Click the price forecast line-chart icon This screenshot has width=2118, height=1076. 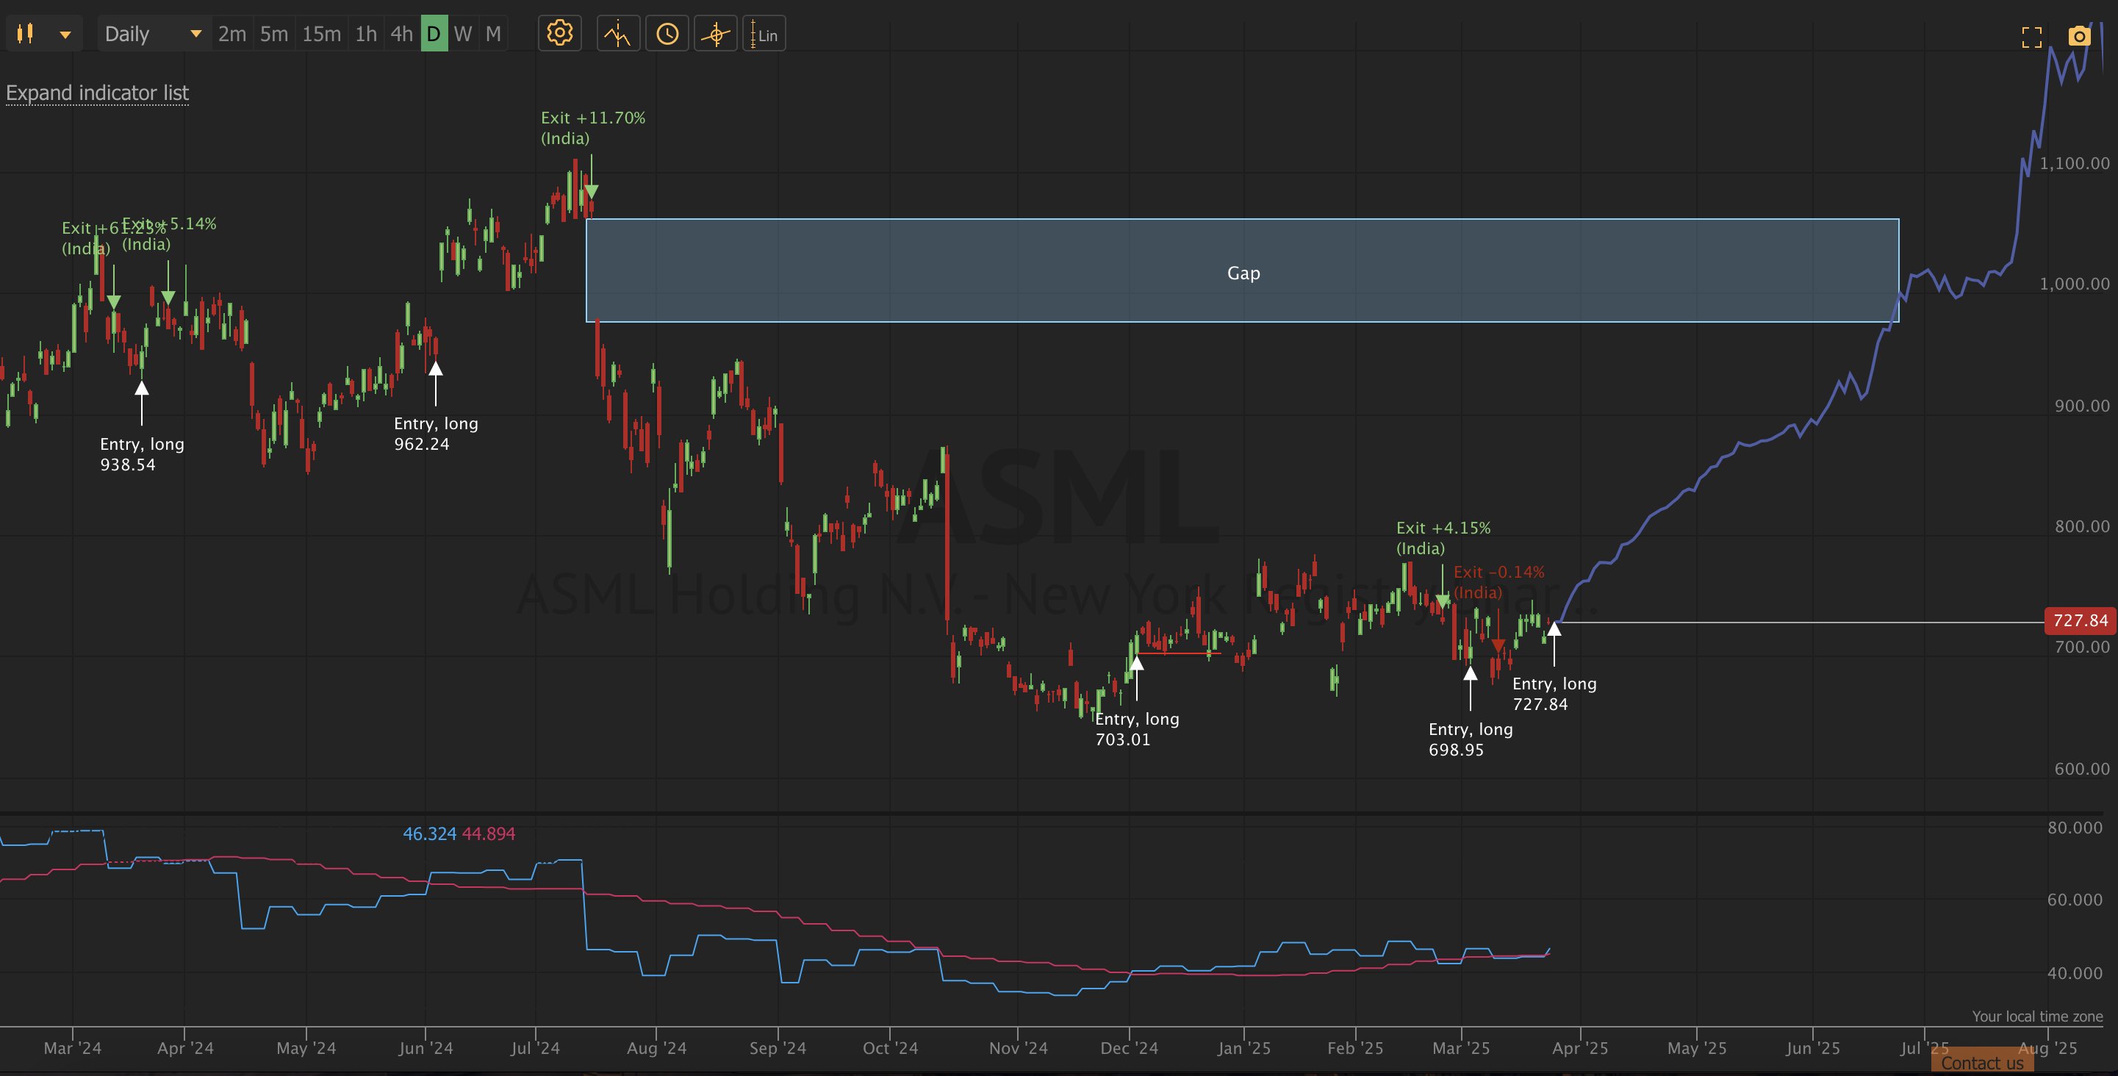coord(617,34)
